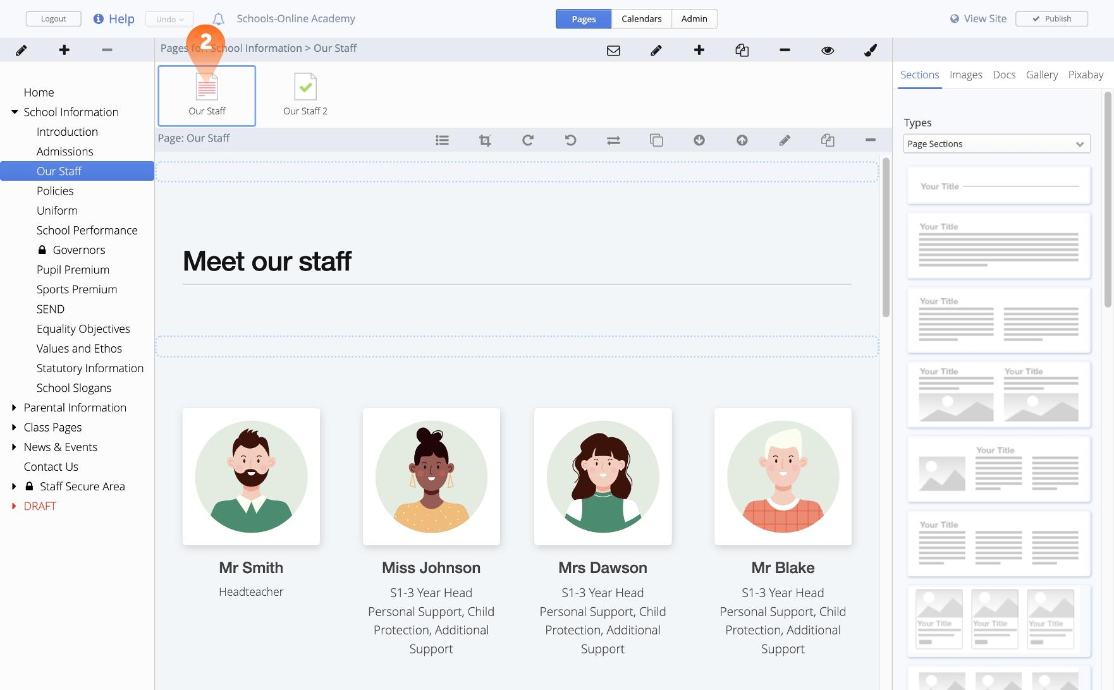
Task: Switch to the Calendars tab
Action: [x=641, y=19]
